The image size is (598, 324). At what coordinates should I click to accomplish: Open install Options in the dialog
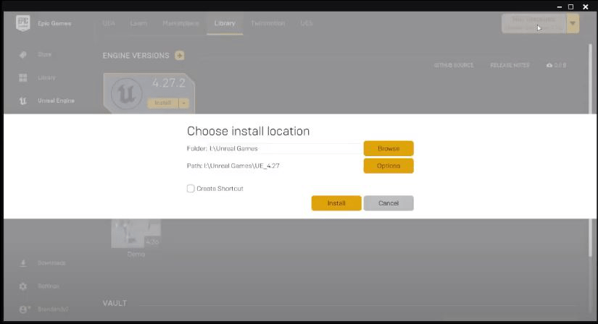click(x=389, y=166)
